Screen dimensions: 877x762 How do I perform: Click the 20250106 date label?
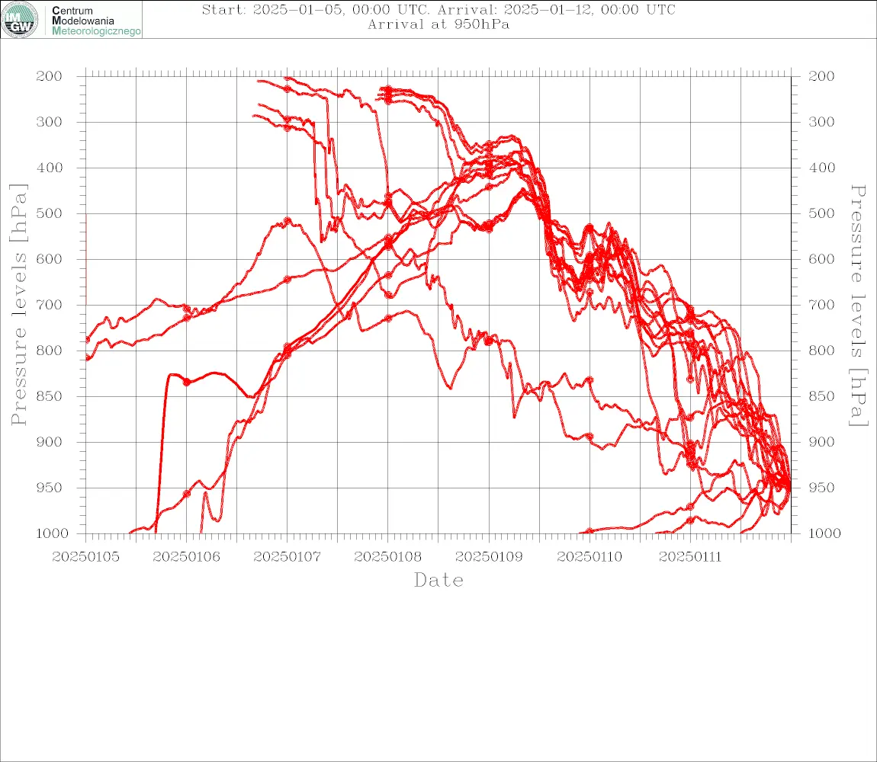point(186,557)
